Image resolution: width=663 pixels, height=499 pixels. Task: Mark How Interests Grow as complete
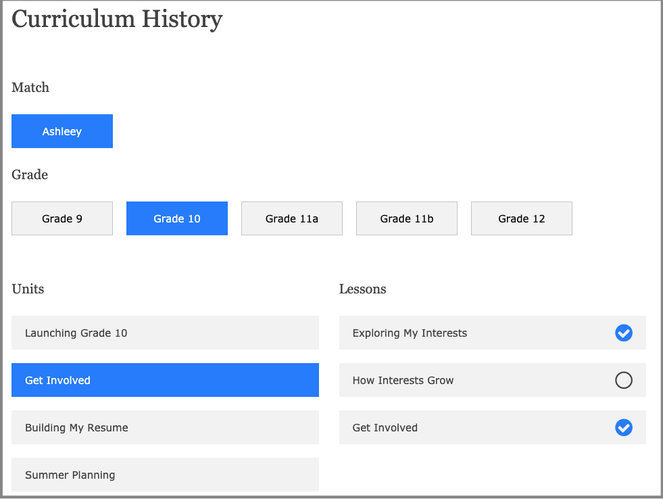click(x=623, y=380)
